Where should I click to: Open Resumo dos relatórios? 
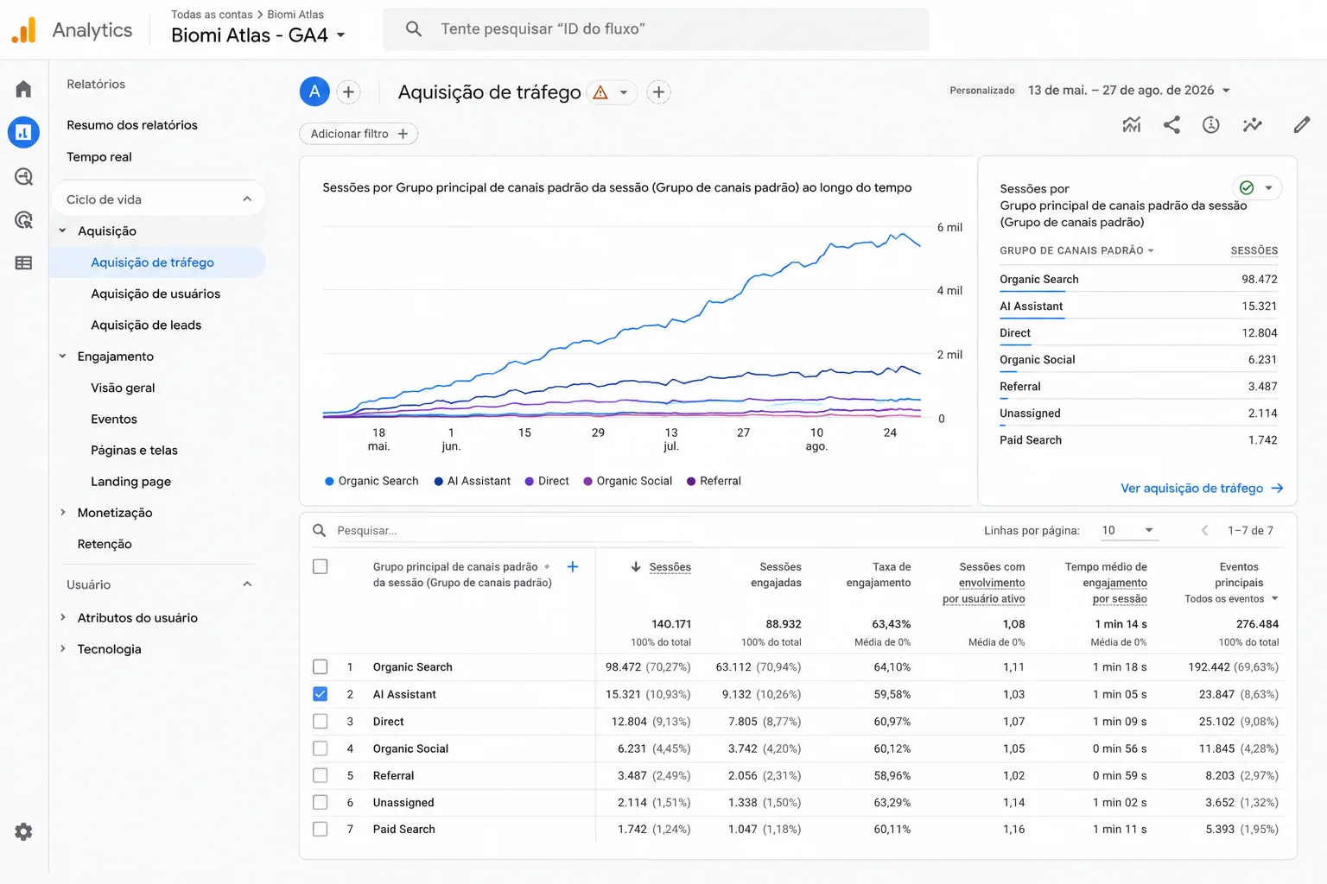pos(132,125)
